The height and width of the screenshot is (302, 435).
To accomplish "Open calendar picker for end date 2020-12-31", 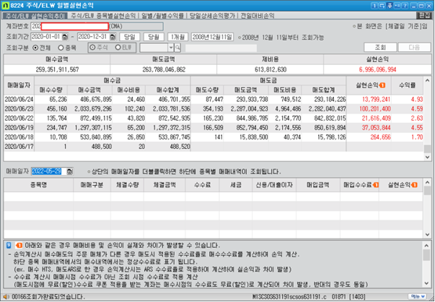I will (113, 37).
